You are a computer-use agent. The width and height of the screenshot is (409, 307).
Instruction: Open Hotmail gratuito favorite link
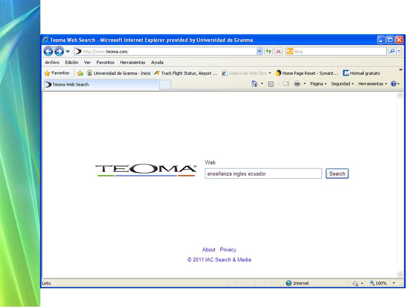tap(362, 73)
